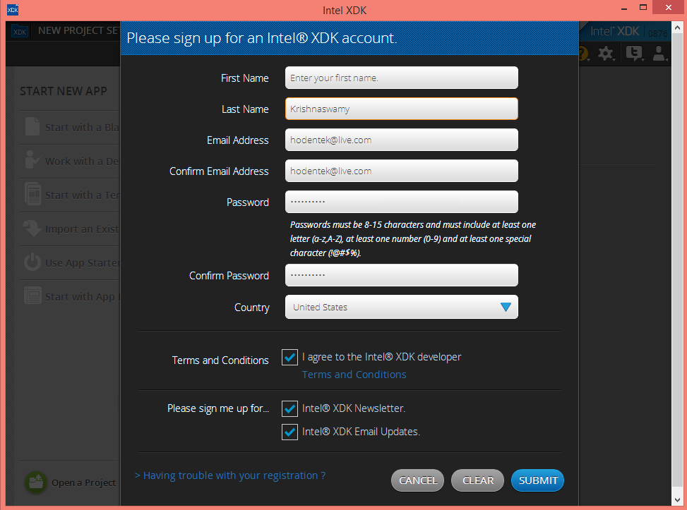Open the user account icon
This screenshot has height=510, width=687.
pyautogui.click(x=659, y=54)
